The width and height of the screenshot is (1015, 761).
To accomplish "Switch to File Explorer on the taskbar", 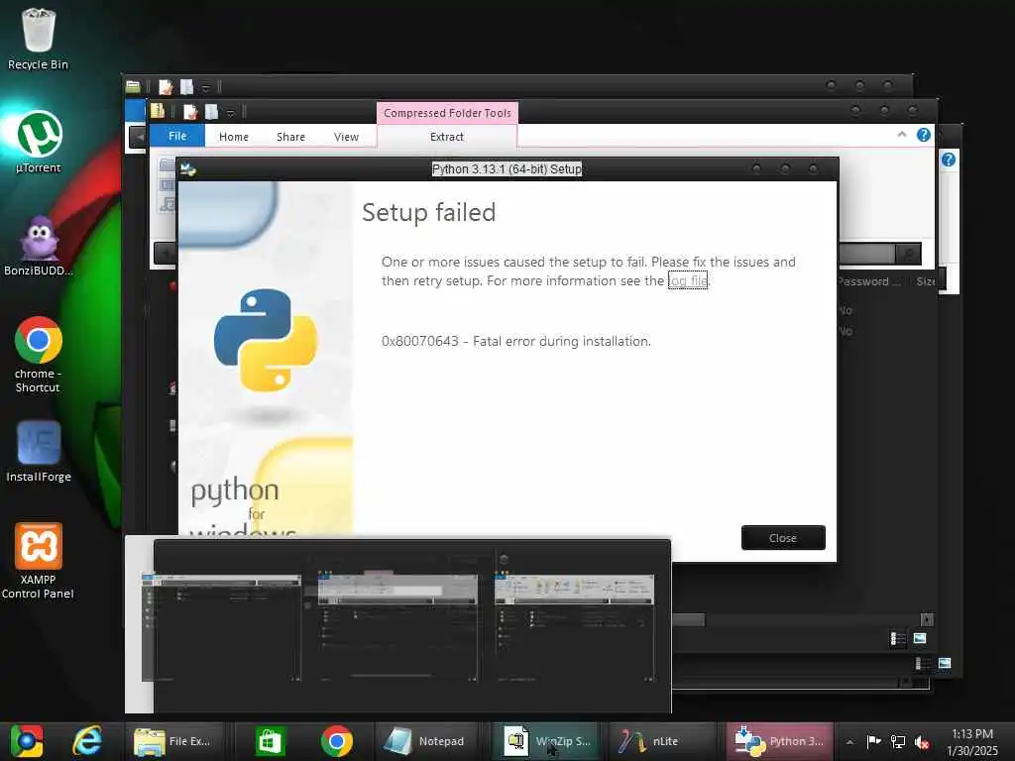I will 174,741.
